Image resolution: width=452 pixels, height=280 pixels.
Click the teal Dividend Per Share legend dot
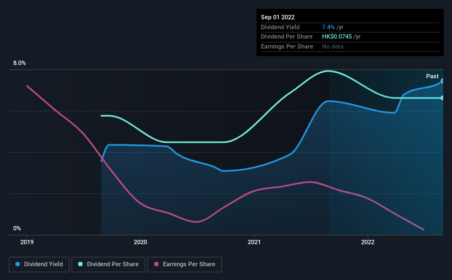(80, 264)
